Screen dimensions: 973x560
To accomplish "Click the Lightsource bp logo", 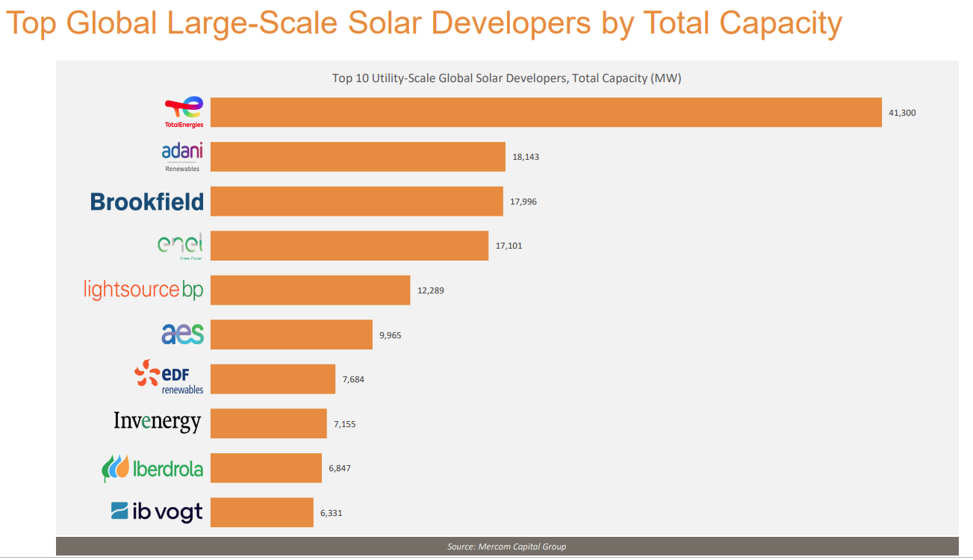I will point(143,290).
